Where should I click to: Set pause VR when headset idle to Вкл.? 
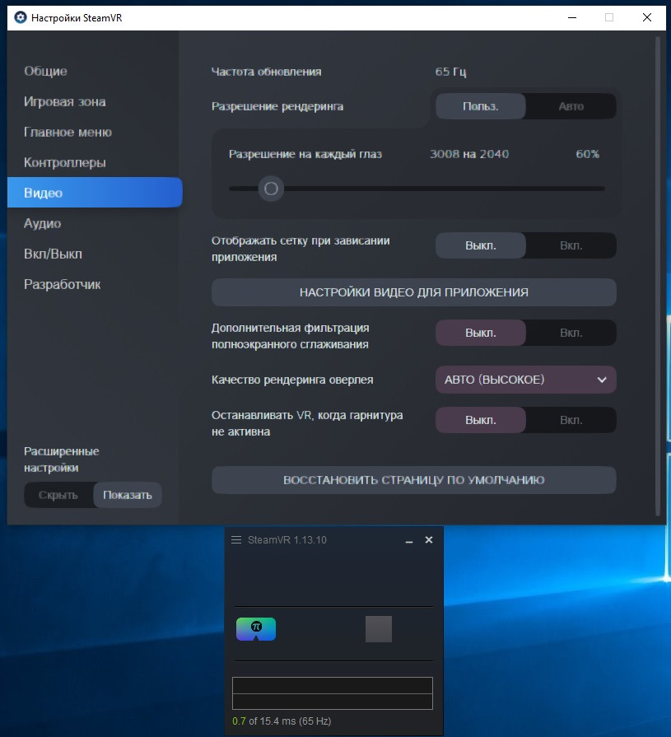[x=571, y=420]
